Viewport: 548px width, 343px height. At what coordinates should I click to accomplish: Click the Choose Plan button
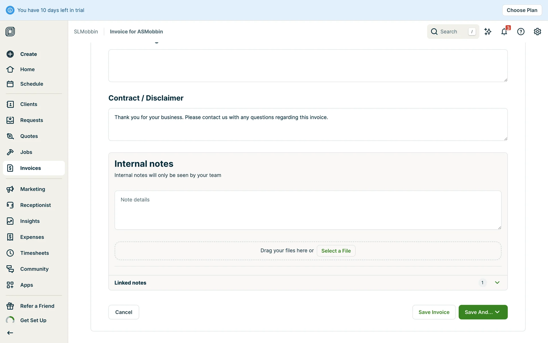point(522,10)
